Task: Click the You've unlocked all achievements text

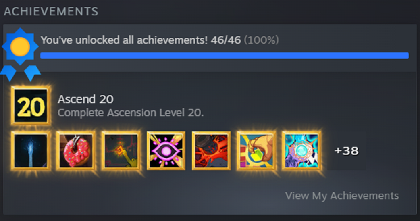Action: (124, 40)
